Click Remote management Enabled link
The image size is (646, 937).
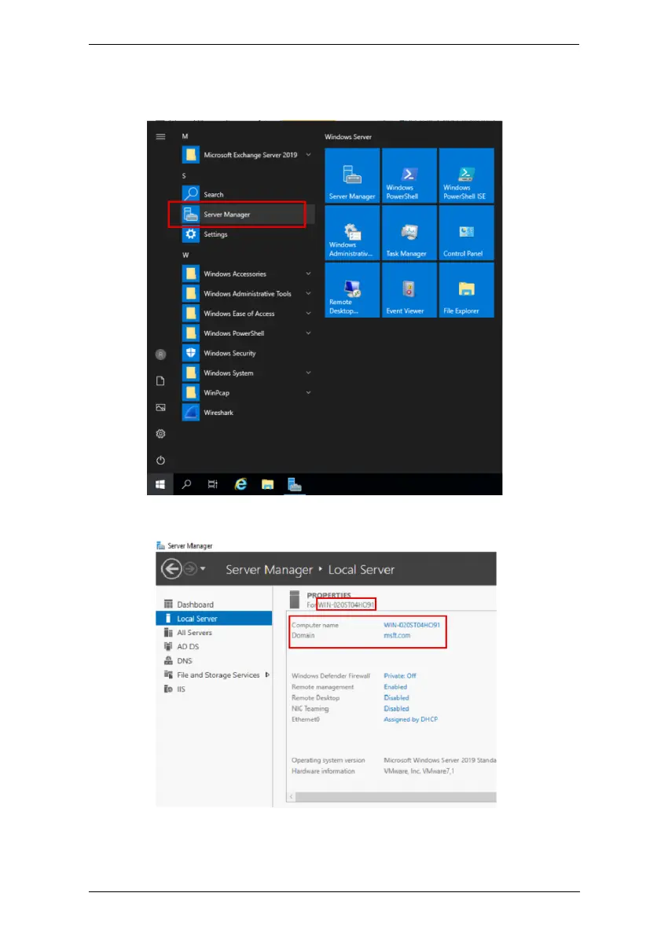point(395,686)
